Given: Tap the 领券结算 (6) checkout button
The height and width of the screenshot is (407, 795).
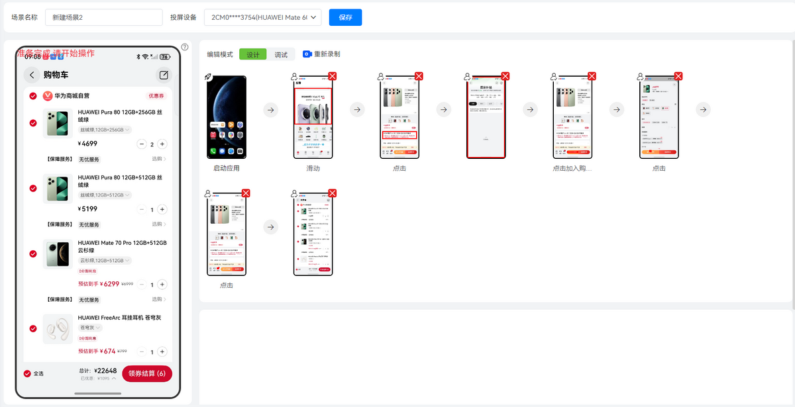Looking at the screenshot, I should pos(147,373).
